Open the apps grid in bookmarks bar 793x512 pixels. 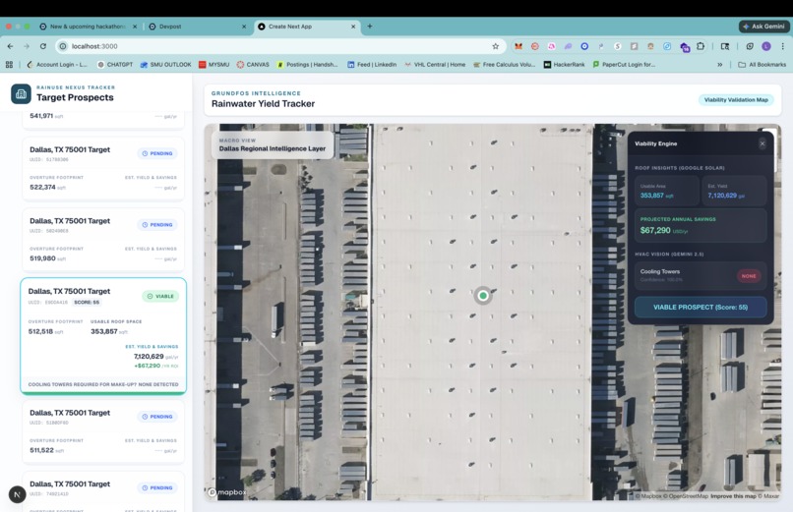pos(9,64)
